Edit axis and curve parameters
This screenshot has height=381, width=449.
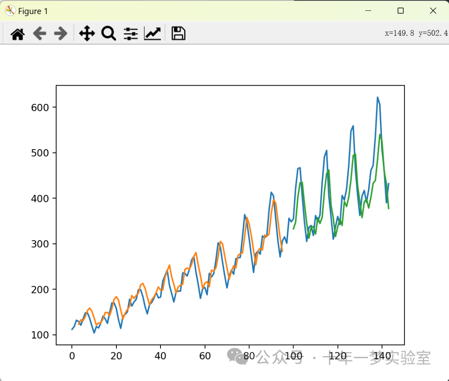pyautogui.click(x=153, y=34)
